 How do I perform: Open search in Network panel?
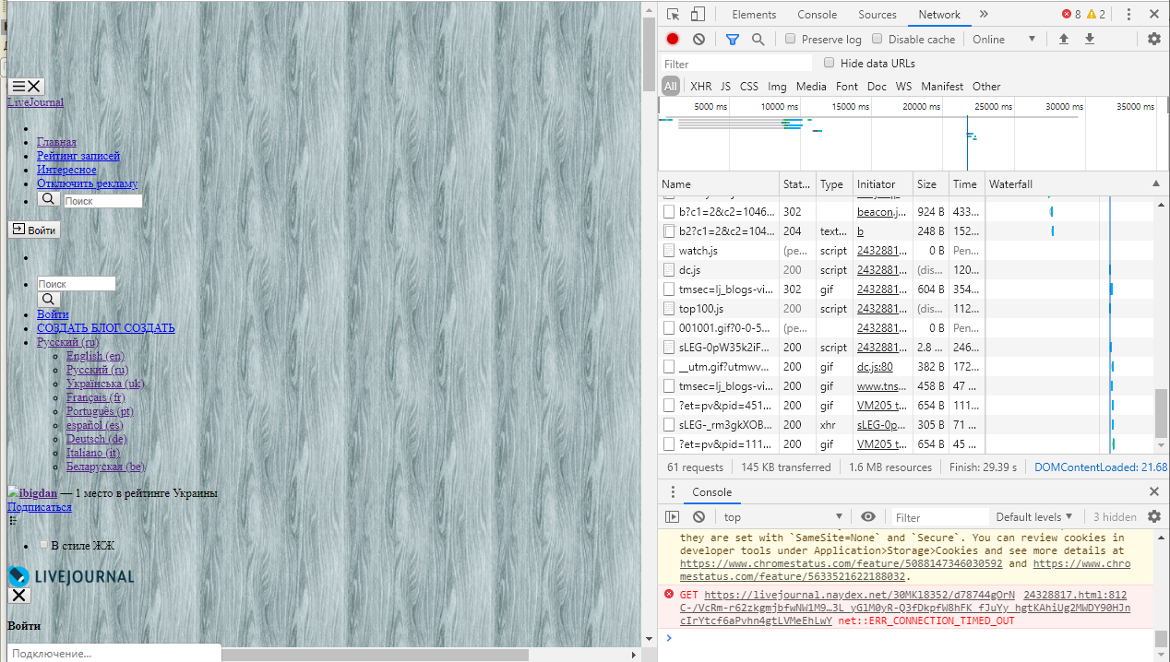click(x=758, y=39)
